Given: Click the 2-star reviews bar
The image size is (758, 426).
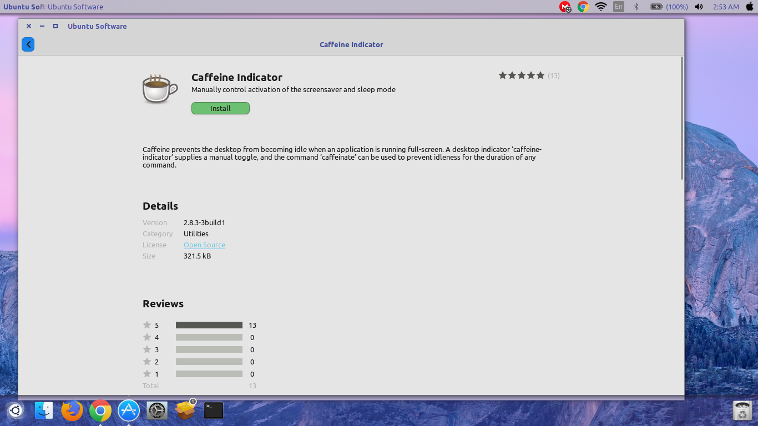Looking at the screenshot, I should tap(209, 362).
